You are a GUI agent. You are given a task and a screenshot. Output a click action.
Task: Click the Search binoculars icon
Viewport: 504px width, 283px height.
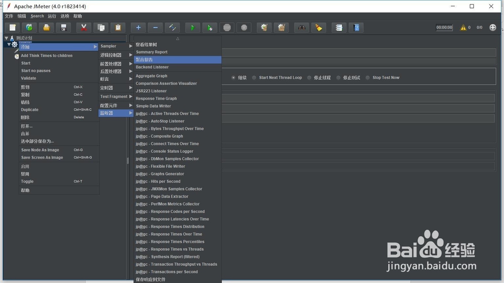301,28
